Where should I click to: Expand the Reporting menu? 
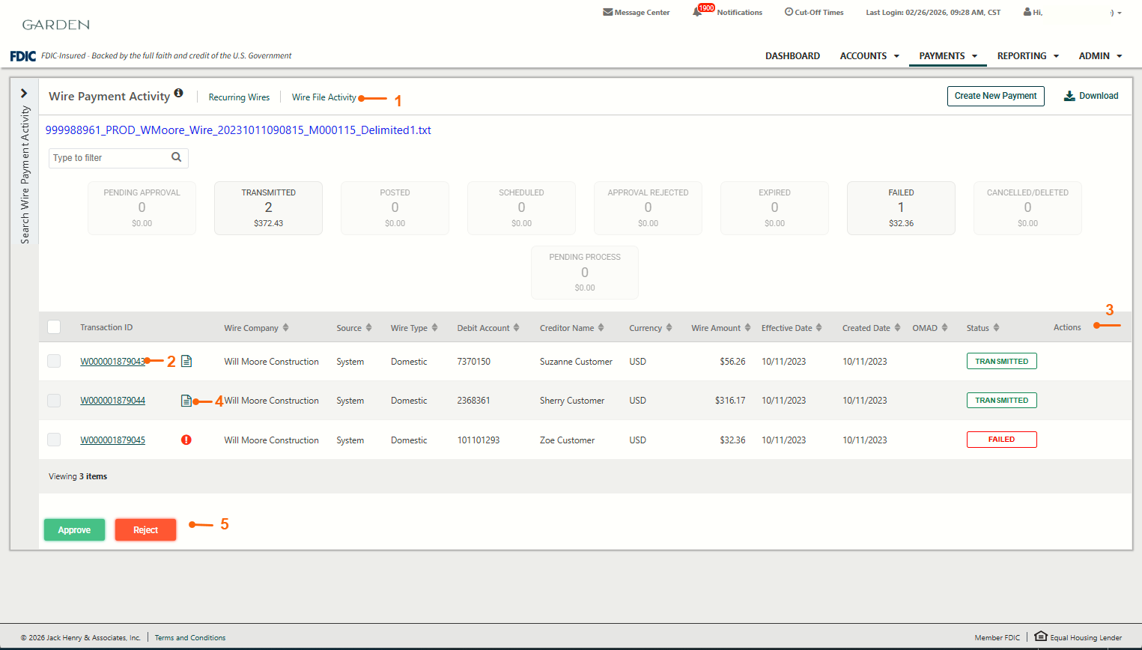[x=1027, y=56]
